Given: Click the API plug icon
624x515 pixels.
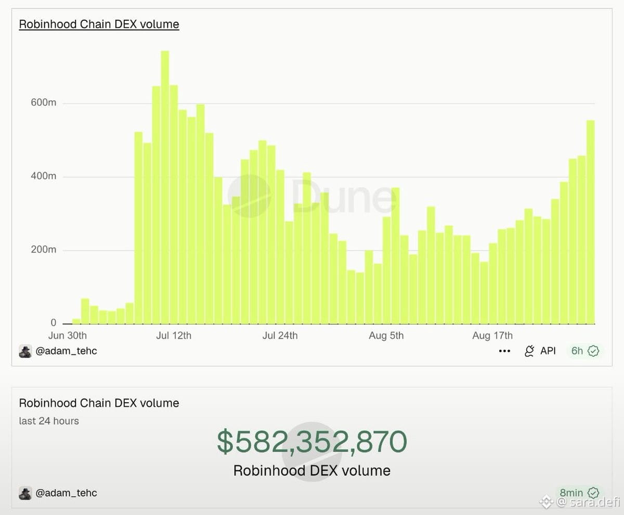Looking at the screenshot, I should pyautogui.click(x=529, y=351).
